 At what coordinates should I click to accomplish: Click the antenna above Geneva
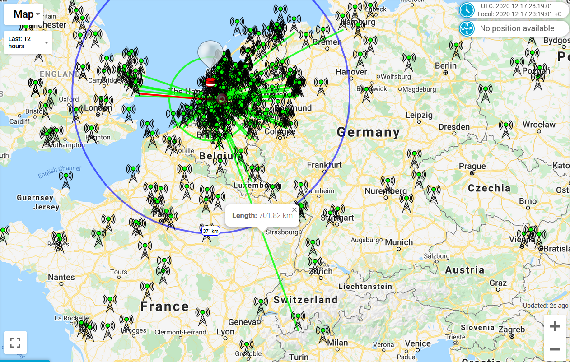pos(261,306)
